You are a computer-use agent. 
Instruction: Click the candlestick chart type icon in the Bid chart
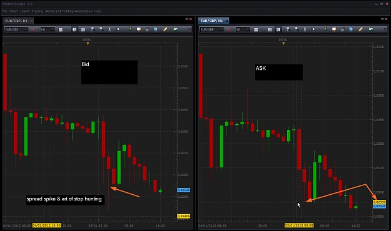[x=61, y=29]
